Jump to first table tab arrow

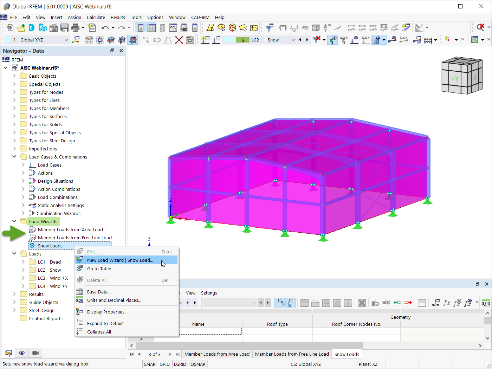[132, 354]
